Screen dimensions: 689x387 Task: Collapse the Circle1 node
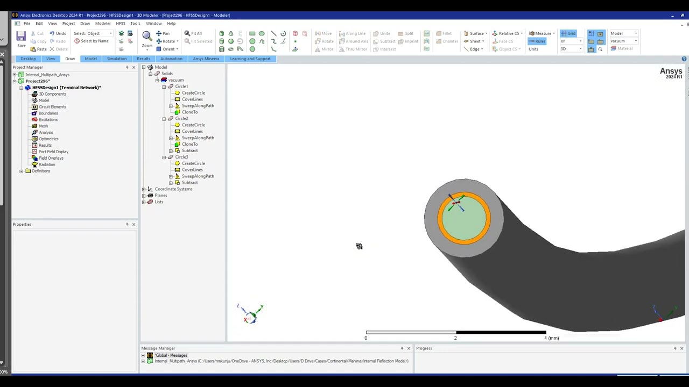click(x=164, y=87)
